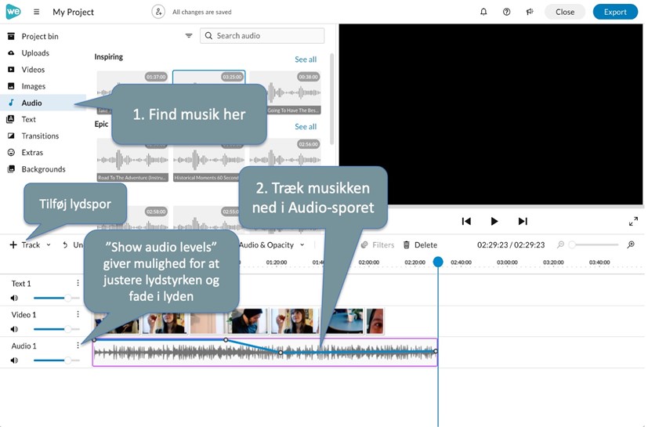Jump to next clip in preview
Viewport: 648px width, 427px height.
tap(523, 221)
